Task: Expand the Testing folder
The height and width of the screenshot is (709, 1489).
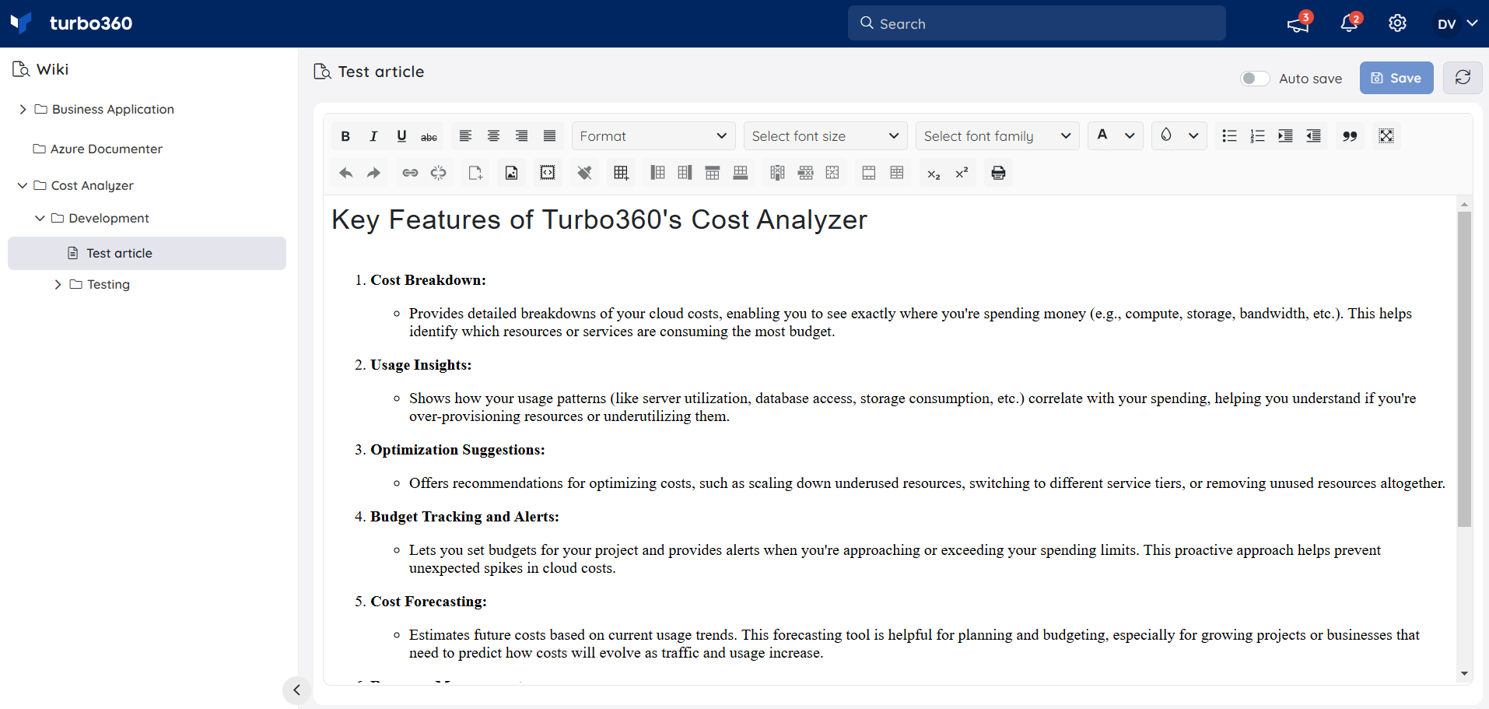Action: click(58, 285)
